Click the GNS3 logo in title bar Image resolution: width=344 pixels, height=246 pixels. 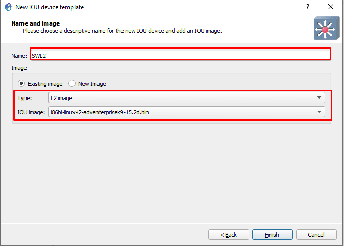pos(8,7)
